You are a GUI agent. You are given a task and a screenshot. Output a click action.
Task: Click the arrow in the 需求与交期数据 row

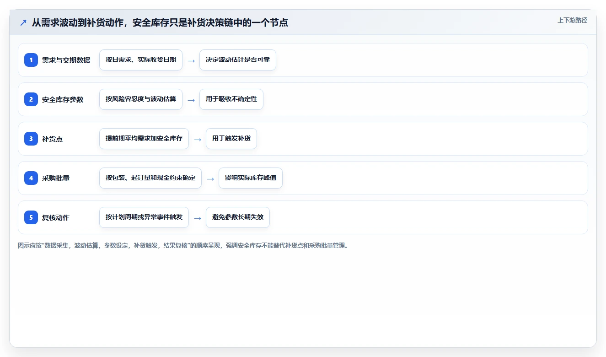tap(191, 60)
